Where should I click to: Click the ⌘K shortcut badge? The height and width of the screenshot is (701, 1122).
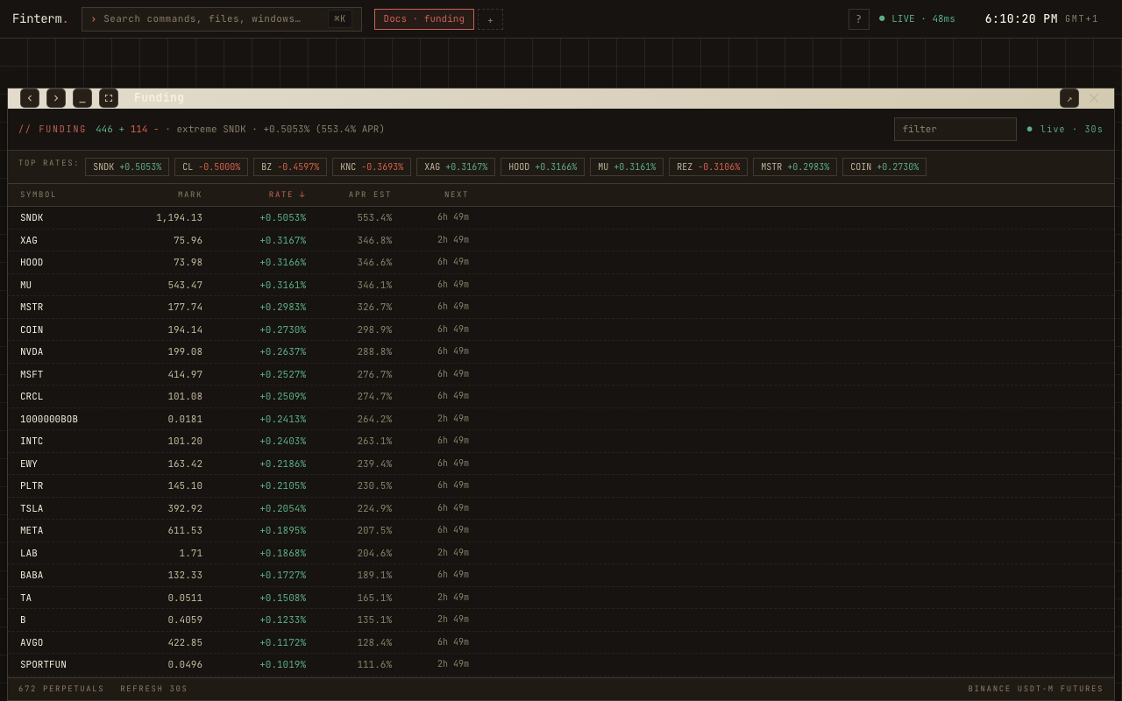[340, 19]
